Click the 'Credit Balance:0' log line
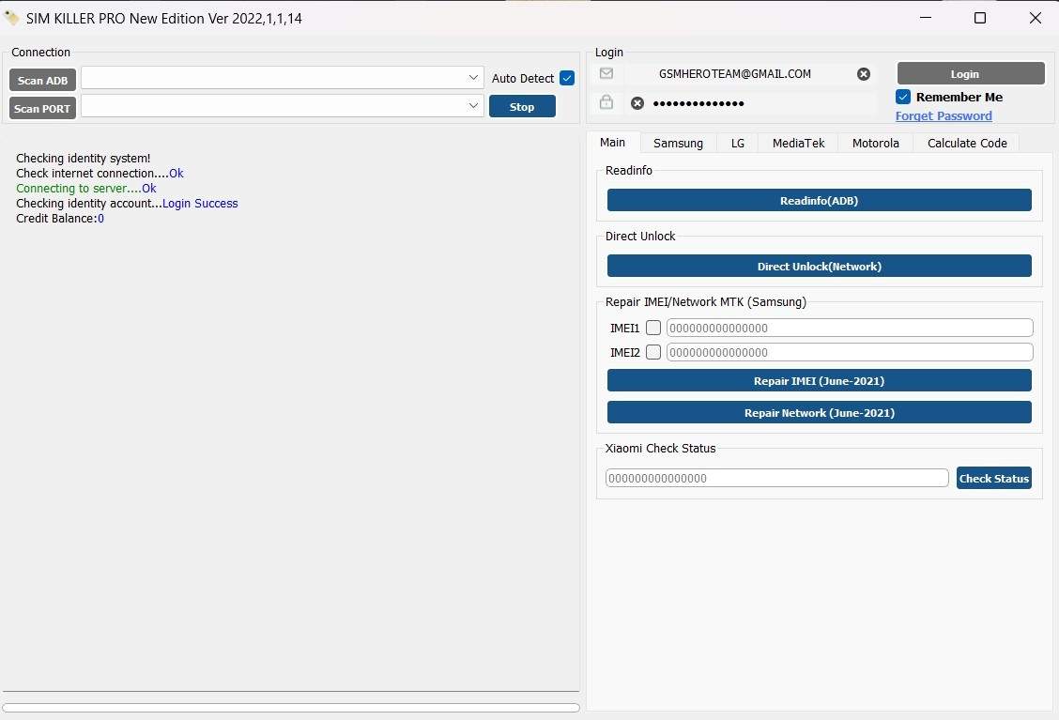The height and width of the screenshot is (720, 1059). click(x=60, y=218)
